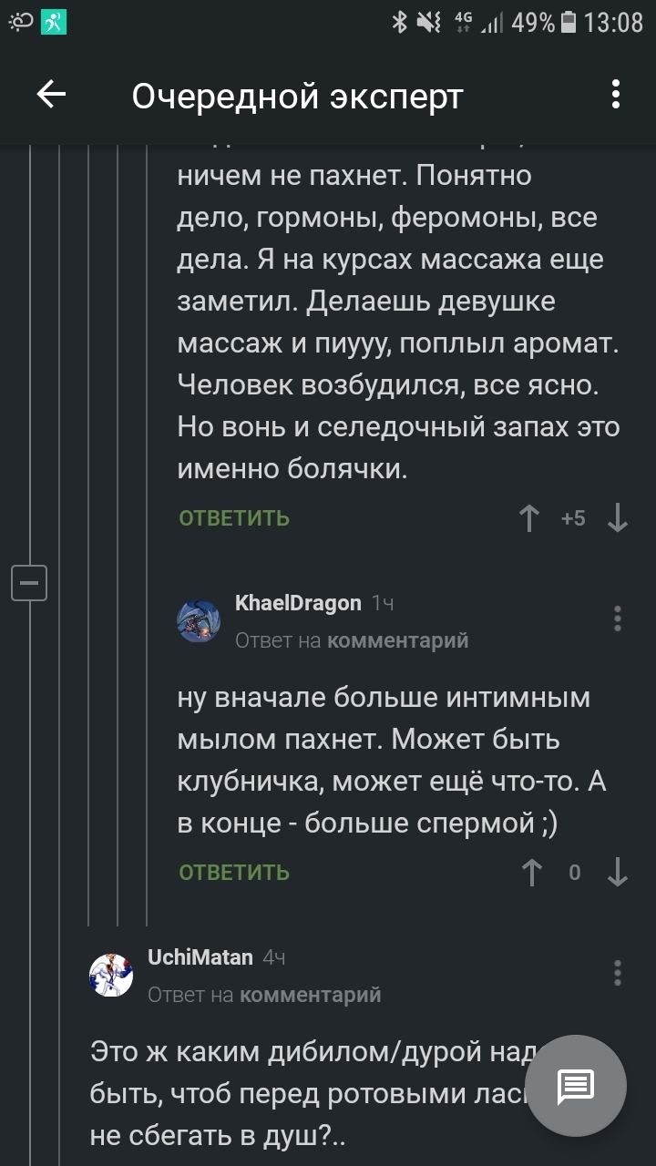This screenshot has width=656, height=1166.
Task: Open options menu for UchiMatan's comment
Action: (x=618, y=973)
